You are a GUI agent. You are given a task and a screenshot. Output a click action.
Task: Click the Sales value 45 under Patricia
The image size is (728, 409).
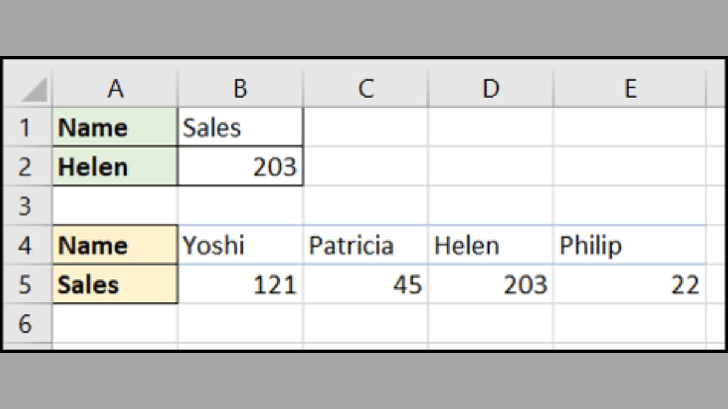coord(366,285)
